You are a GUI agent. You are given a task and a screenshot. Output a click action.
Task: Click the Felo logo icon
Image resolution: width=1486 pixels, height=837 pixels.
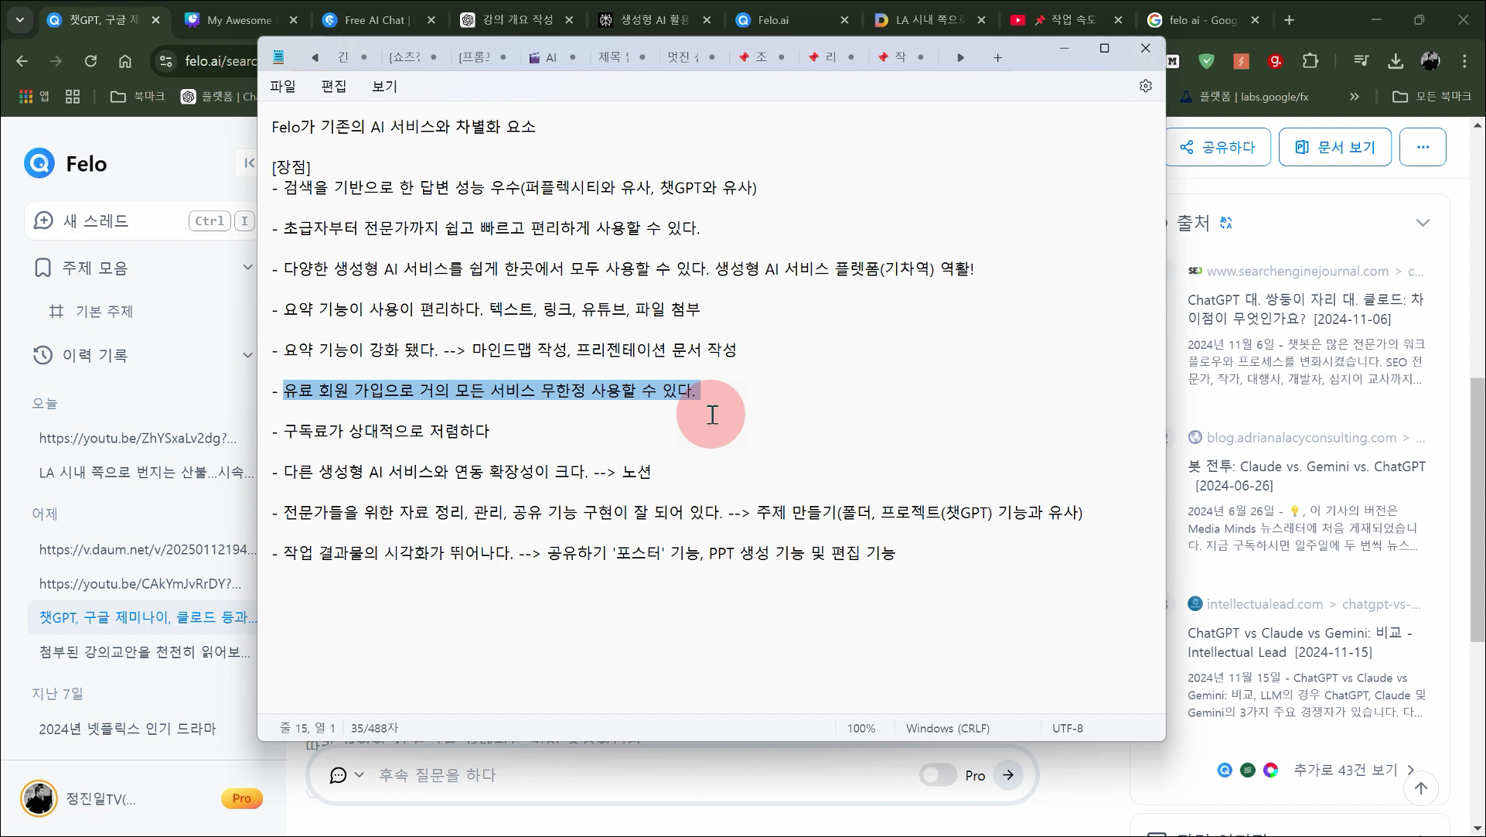[x=39, y=163]
